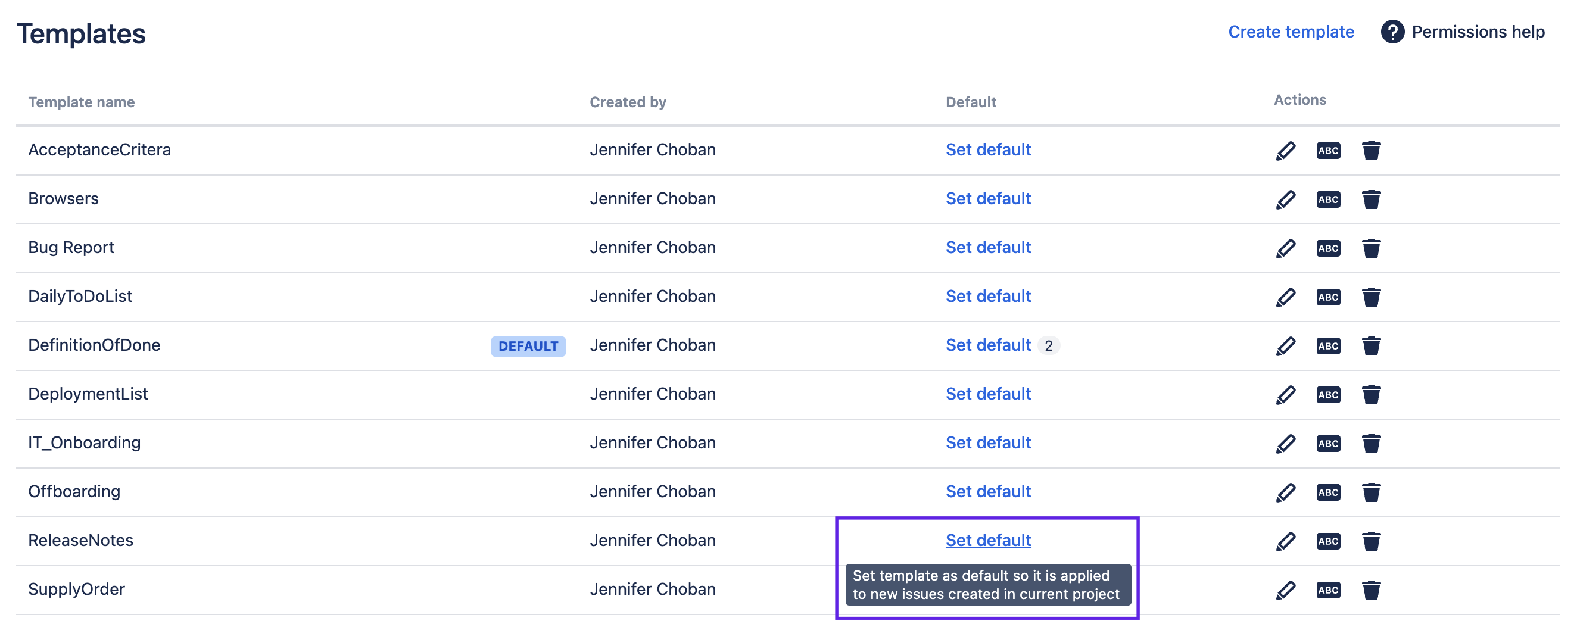
Task: Click Set default for AcceptanceCritera
Action: pos(987,150)
